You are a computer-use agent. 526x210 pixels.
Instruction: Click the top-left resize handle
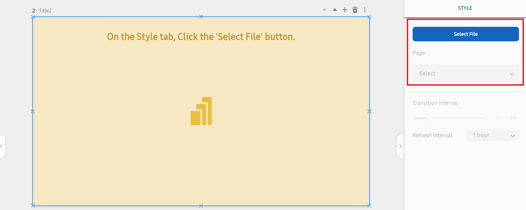(33, 17)
